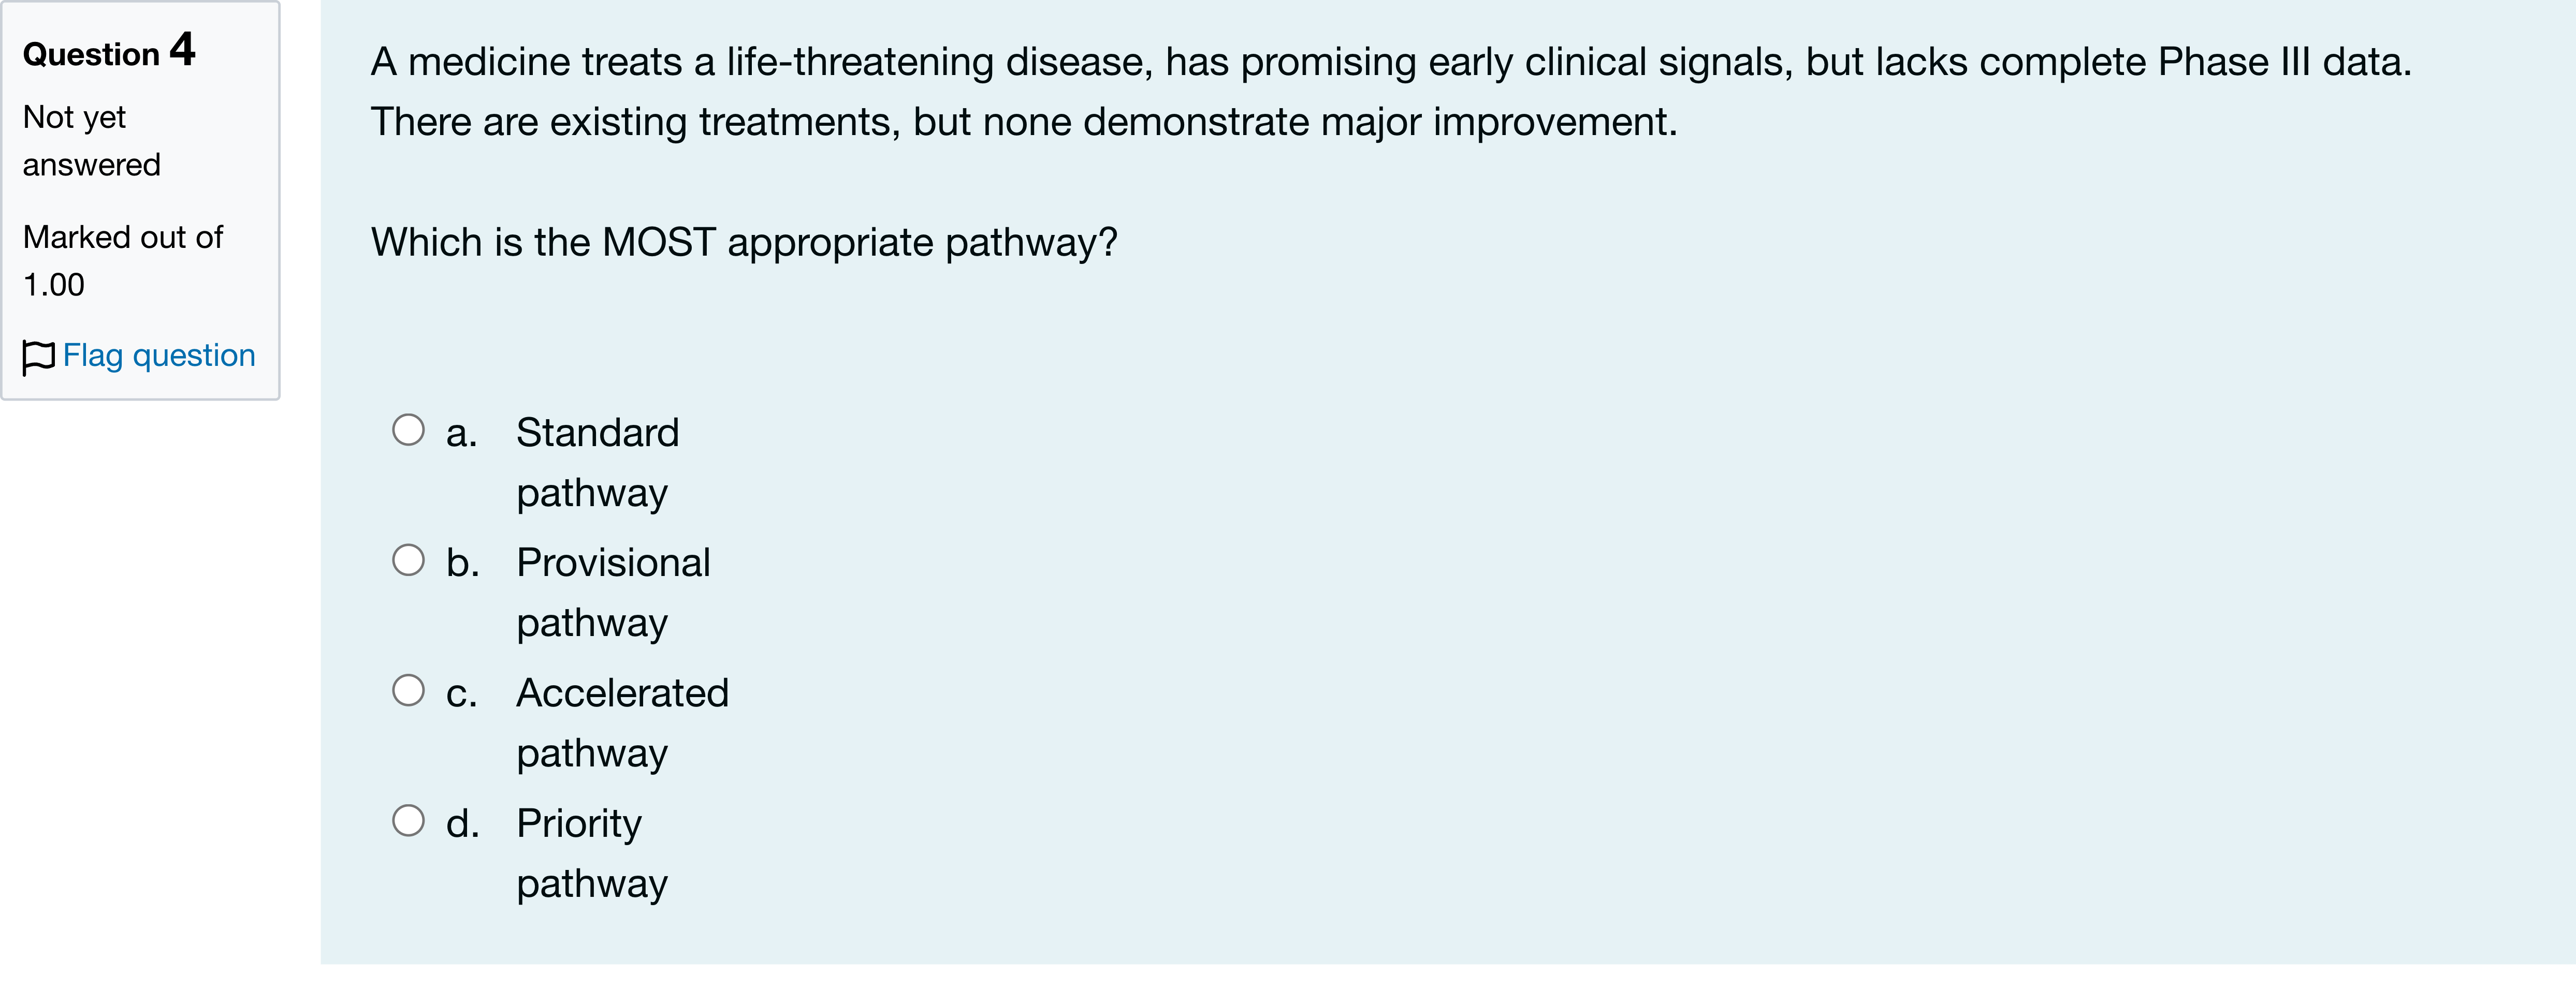Viewport: 2576px width, 1004px height.
Task: Pick the Accelerated pathway radio button
Action: tap(408, 690)
